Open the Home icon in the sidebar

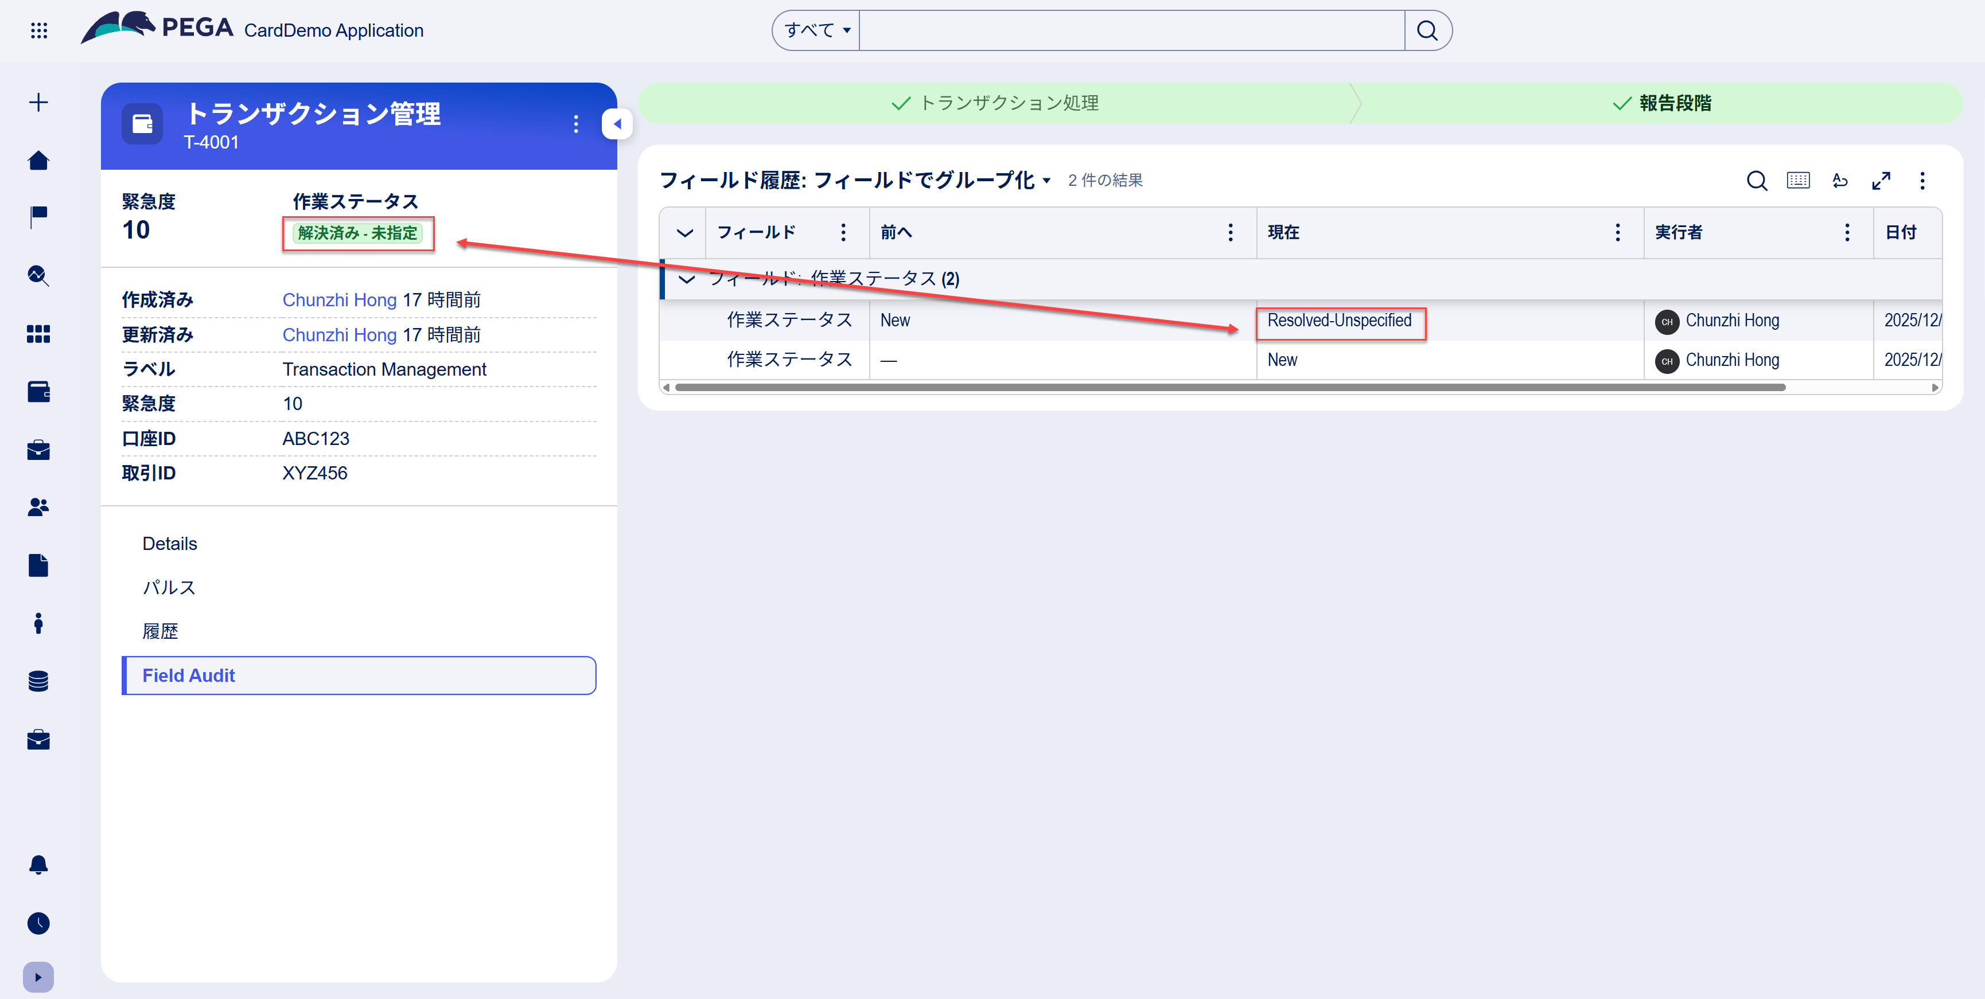click(38, 159)
